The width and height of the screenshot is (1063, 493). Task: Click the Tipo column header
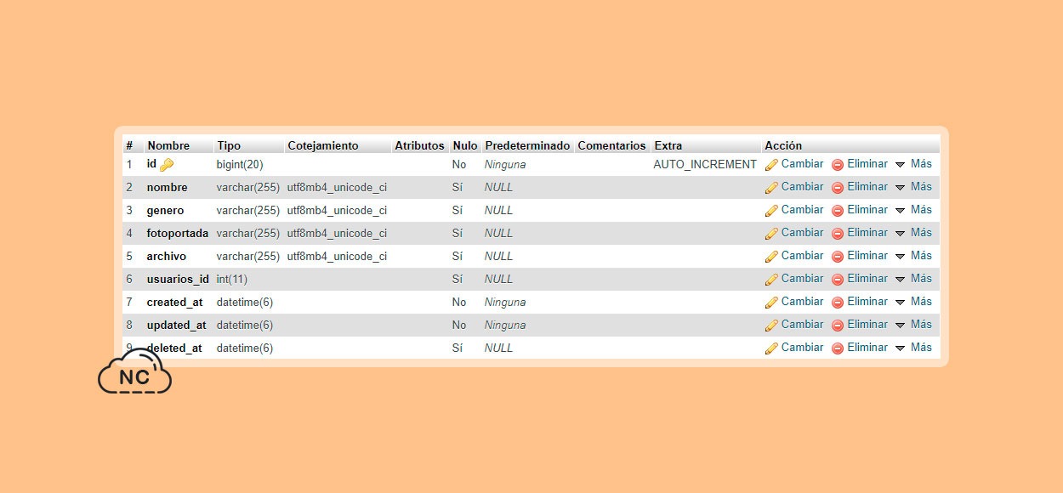pos(229,146)
